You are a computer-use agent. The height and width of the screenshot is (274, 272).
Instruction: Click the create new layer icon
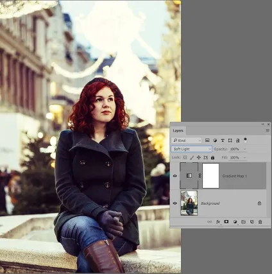coord(251,222)
